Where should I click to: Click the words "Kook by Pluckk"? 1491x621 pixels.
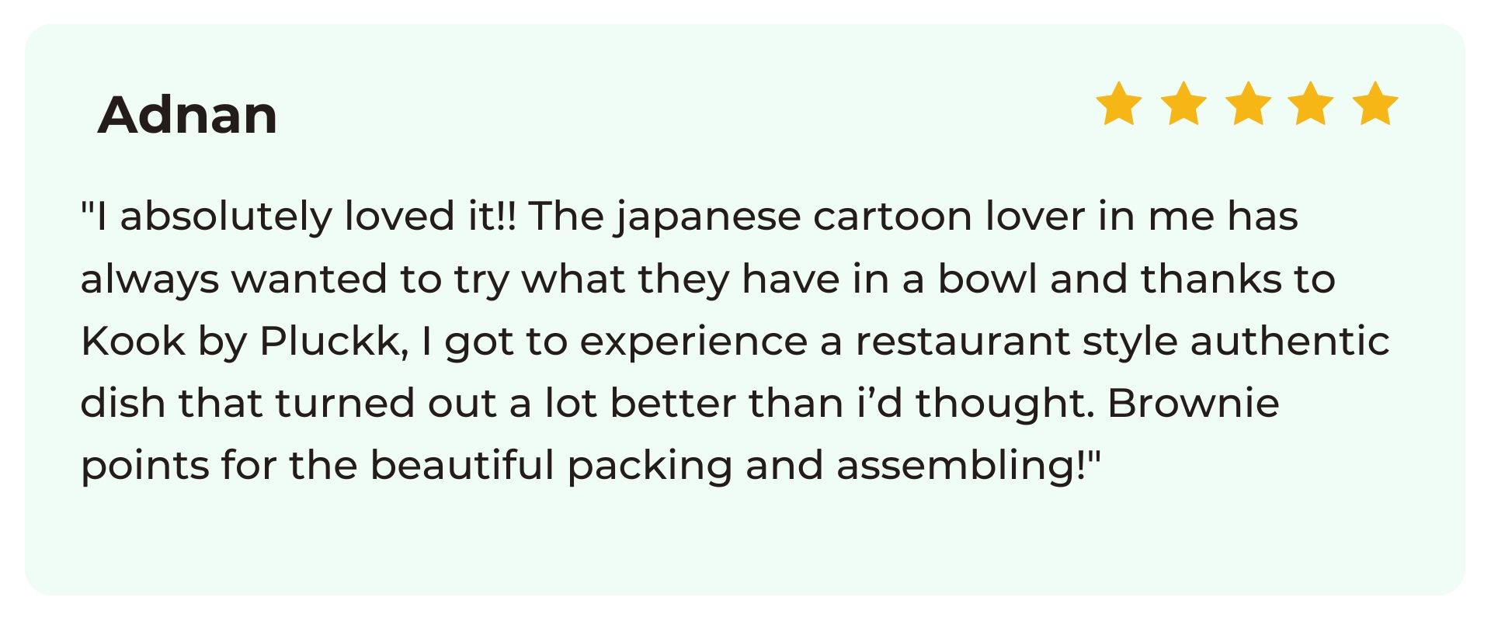(244, 342)
